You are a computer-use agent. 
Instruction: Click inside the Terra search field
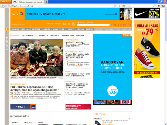pyautogui.click(x=93, y=25)
